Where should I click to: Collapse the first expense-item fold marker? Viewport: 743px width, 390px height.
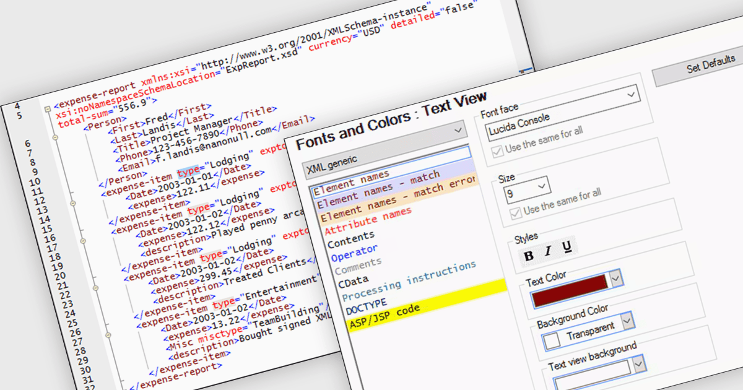tap(72, 202)
